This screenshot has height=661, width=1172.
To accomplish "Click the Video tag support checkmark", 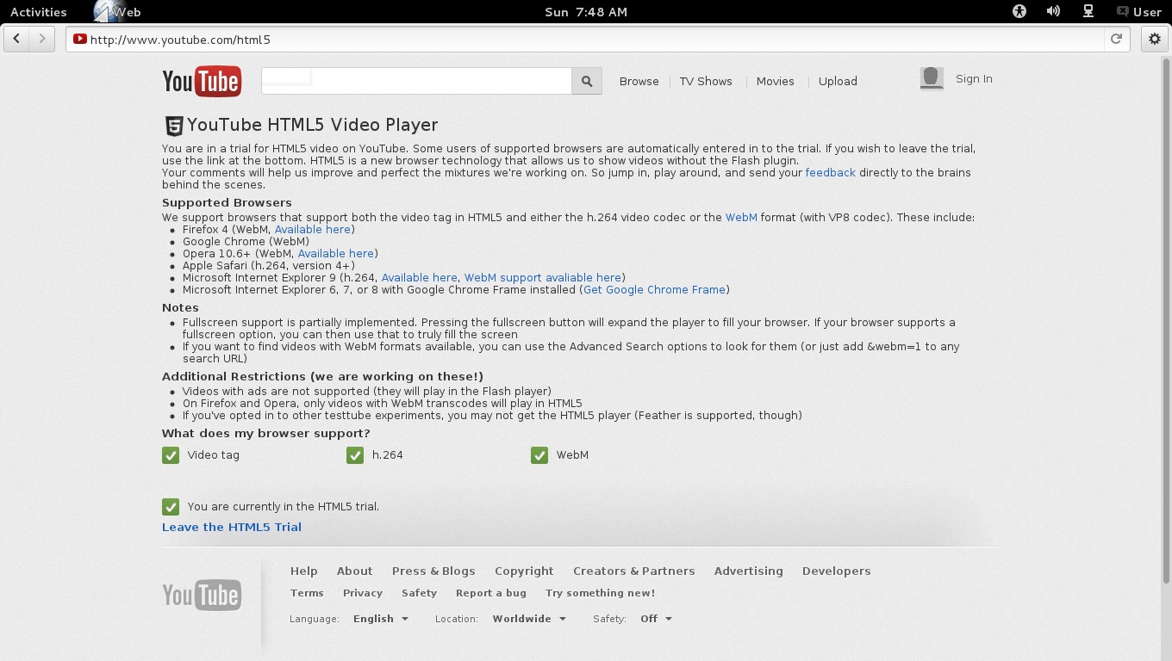I will click(171, 455).
